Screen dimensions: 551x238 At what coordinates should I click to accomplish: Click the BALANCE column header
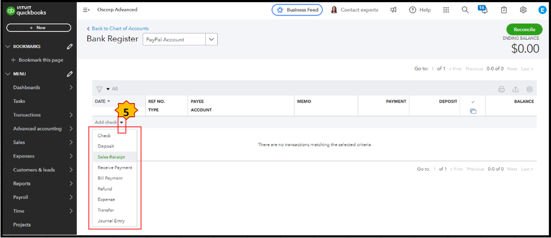pyautogui.click(x=524, y=101)
